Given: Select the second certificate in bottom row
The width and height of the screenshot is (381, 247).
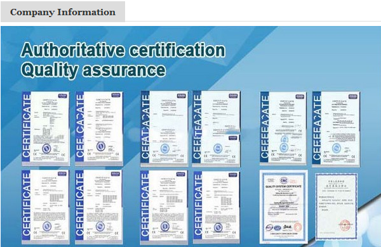Looking at the screenshot, I should [x=99, y=206].
